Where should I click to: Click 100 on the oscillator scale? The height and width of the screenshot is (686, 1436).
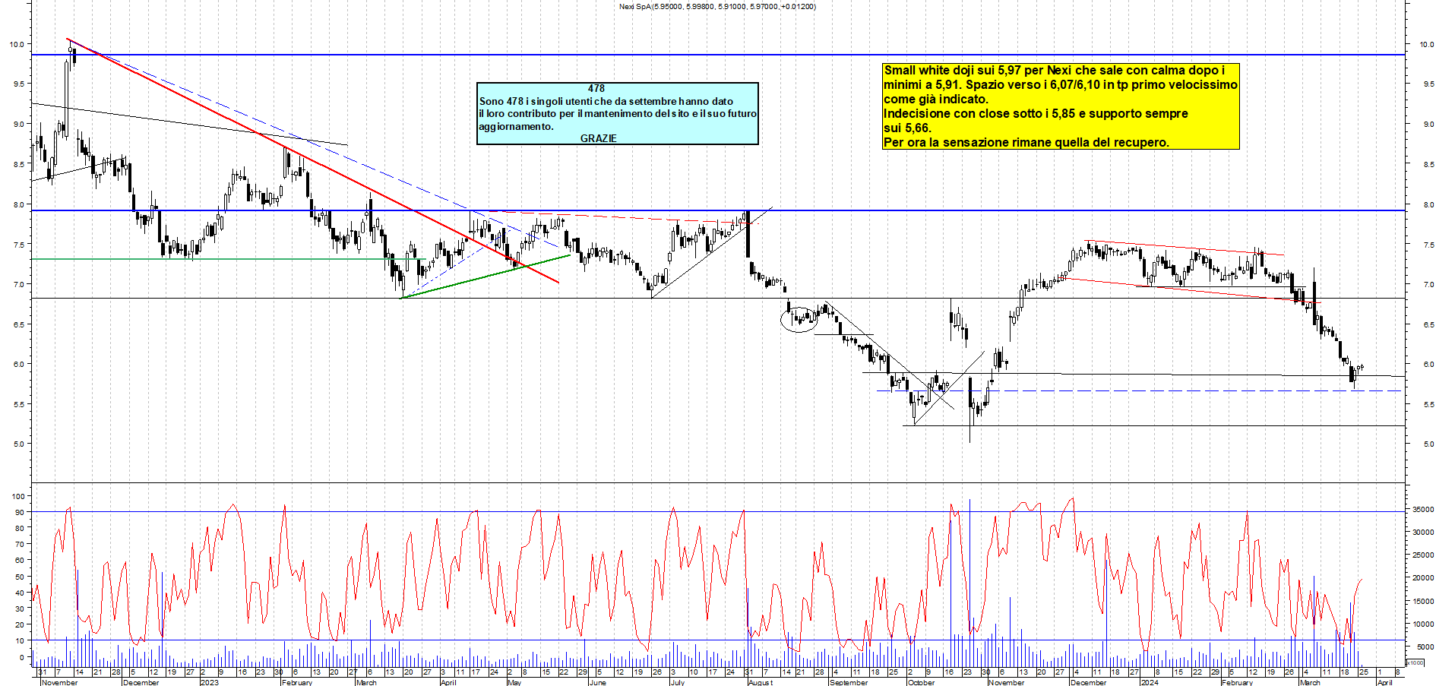point(17,496)
